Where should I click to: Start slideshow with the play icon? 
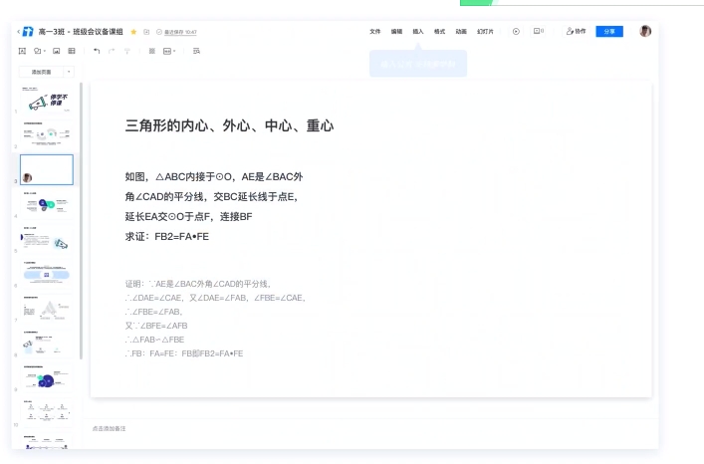[516, 32]
